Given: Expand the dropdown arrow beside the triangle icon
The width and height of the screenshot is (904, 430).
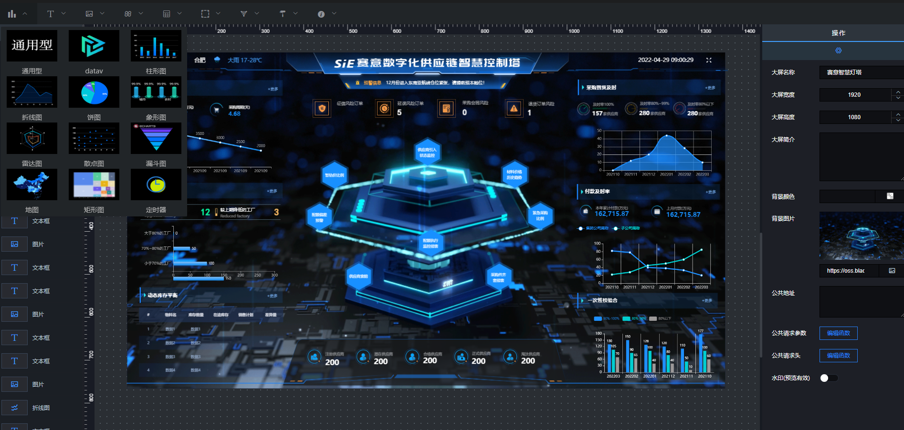Looking at the screenshot, I should (257, 14).
